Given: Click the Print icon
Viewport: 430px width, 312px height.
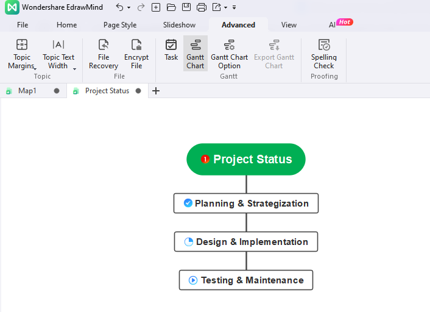Looking at the screenshot, I should (x=202, y=7).
